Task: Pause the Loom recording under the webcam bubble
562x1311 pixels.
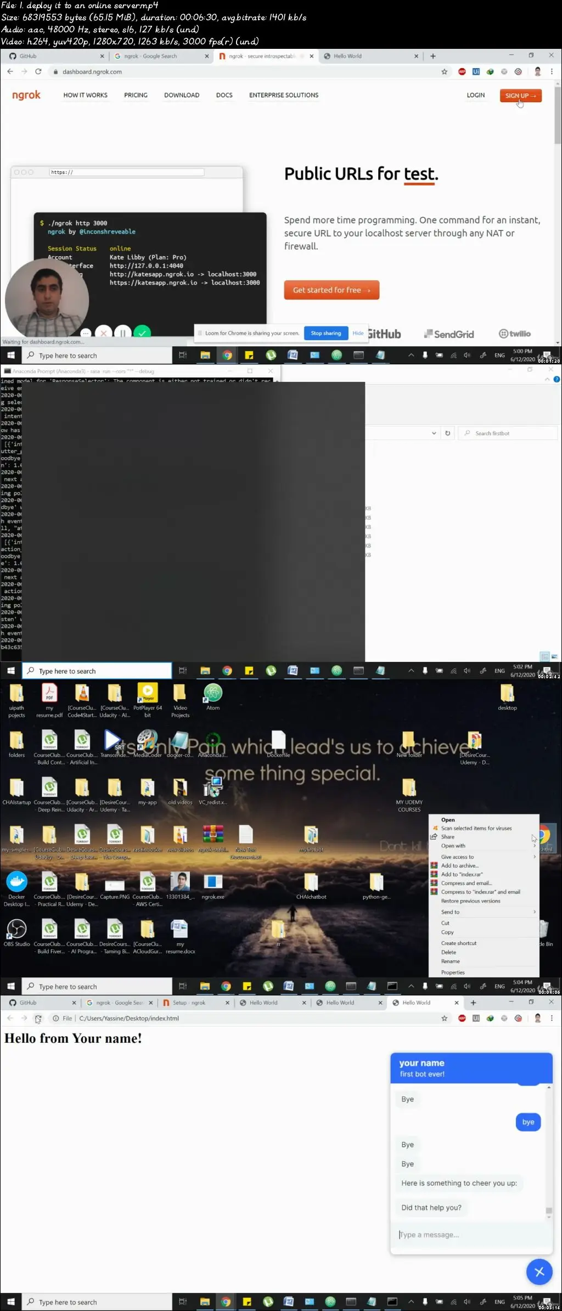Action: [123, 333]
